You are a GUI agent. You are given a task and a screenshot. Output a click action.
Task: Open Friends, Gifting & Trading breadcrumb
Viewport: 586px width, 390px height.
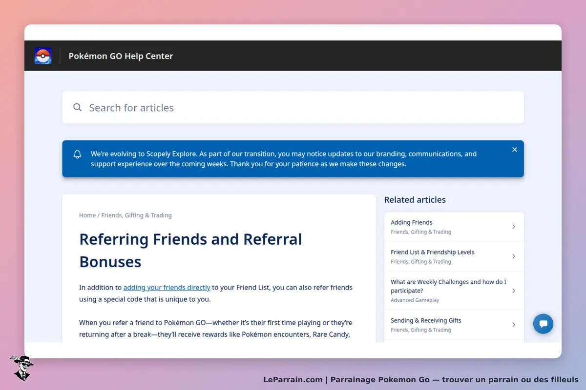(136, 215)
